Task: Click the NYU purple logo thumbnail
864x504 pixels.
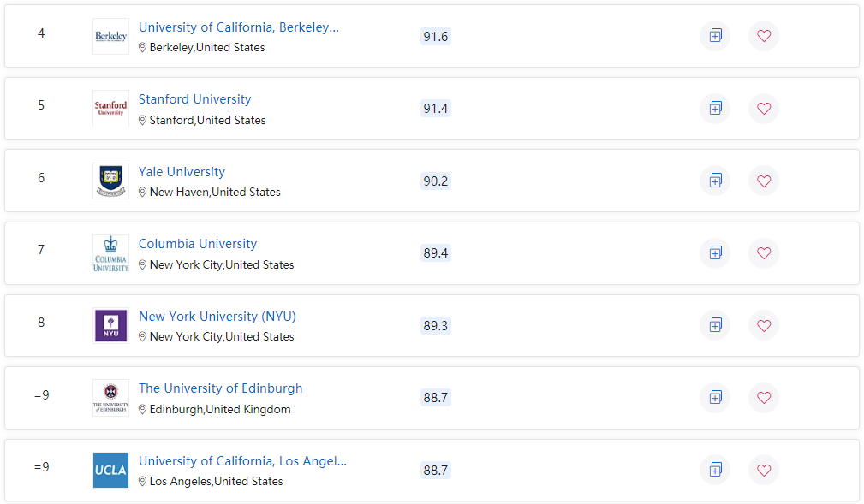Action: click(x=110, y=325)
